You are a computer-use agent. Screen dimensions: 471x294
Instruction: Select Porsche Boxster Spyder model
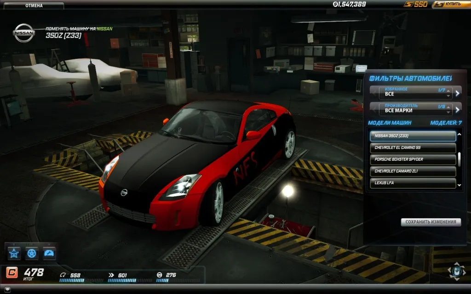pos(413,159)
